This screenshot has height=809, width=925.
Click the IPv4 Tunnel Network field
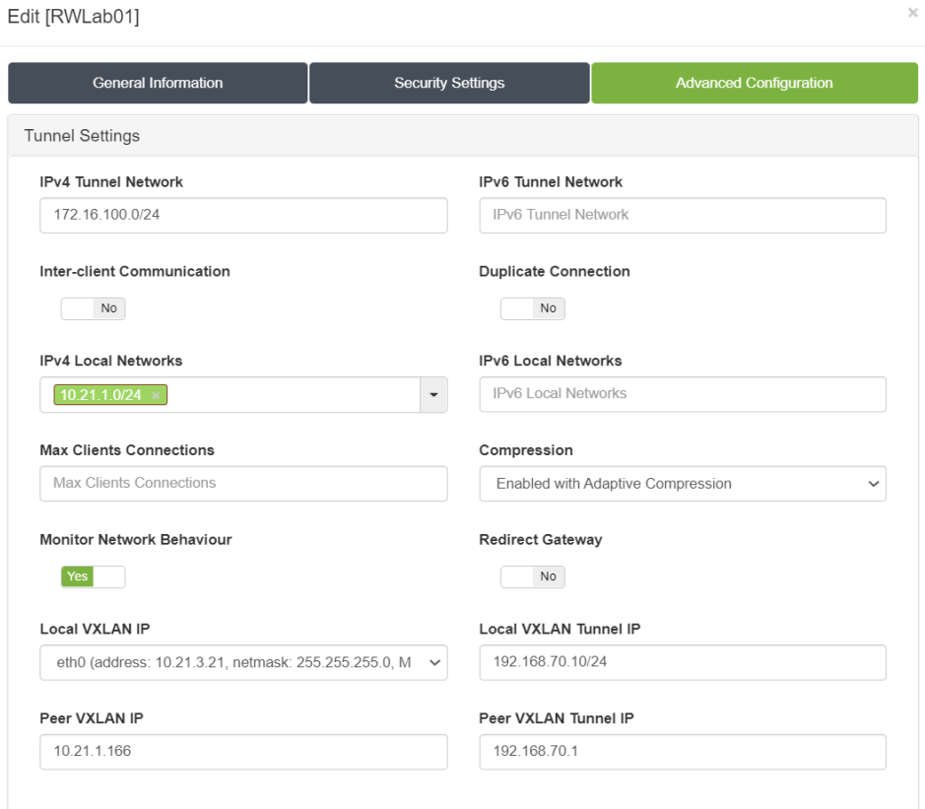243,215
